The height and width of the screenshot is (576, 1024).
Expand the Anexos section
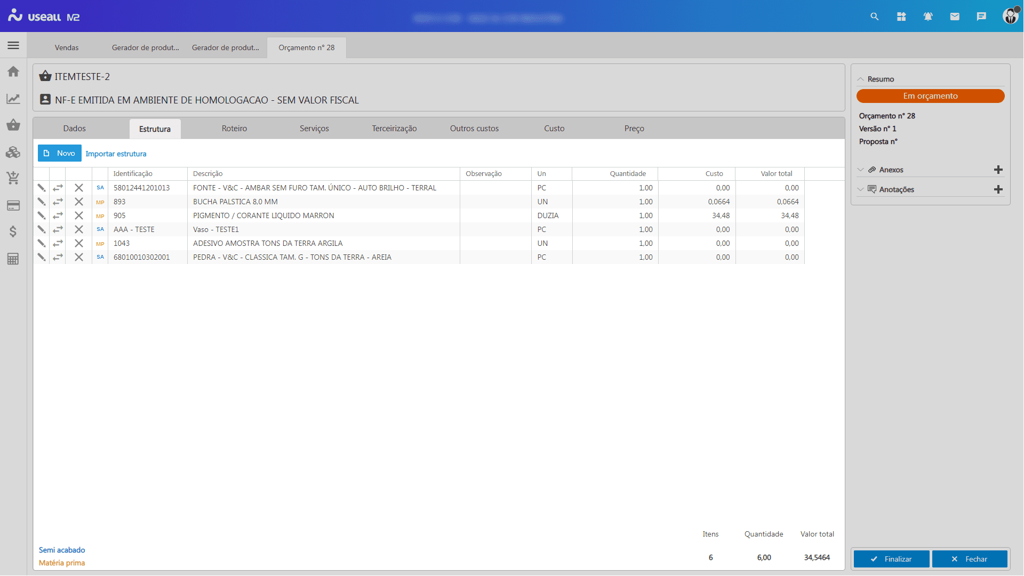click(x=860, y=170)
